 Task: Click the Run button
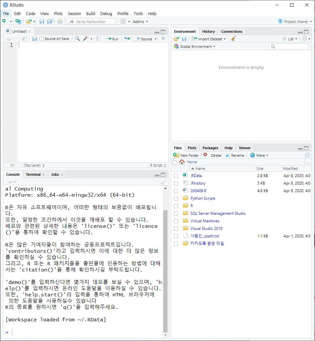point(112,39)
